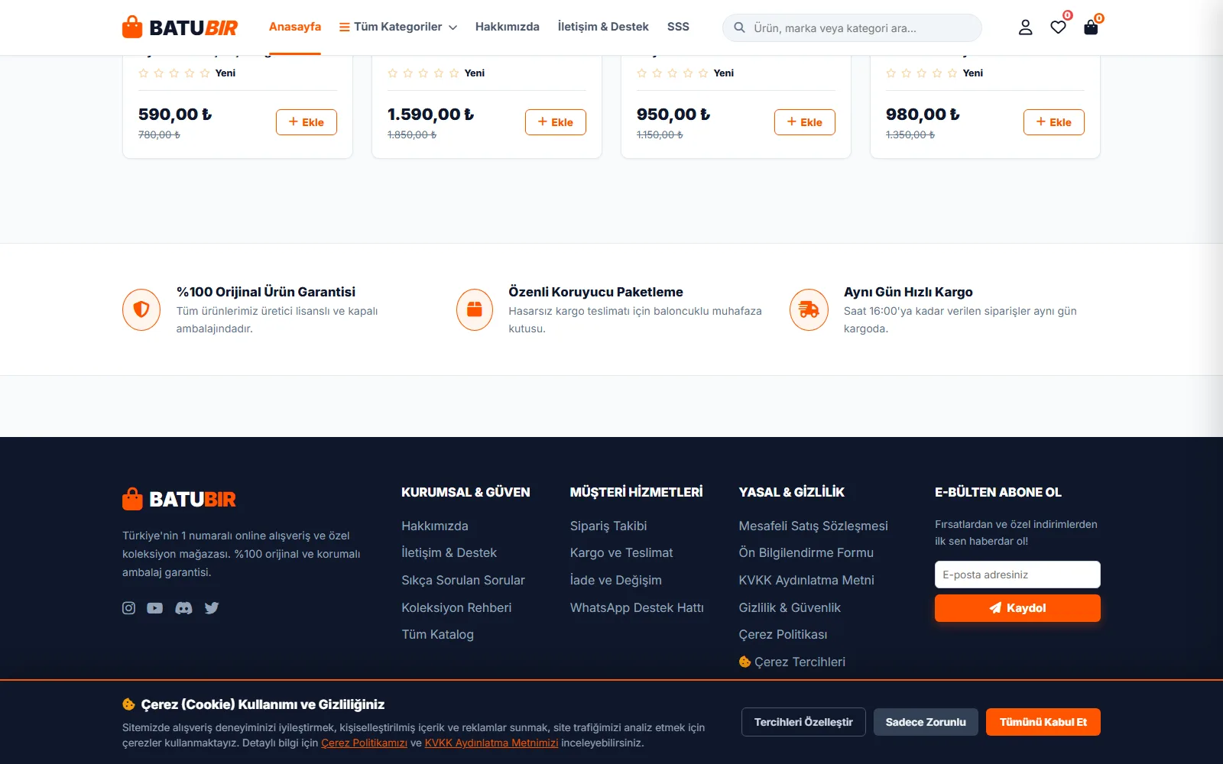
Task: Open İletişim & Destek in the header
Action: coord(603,27)
